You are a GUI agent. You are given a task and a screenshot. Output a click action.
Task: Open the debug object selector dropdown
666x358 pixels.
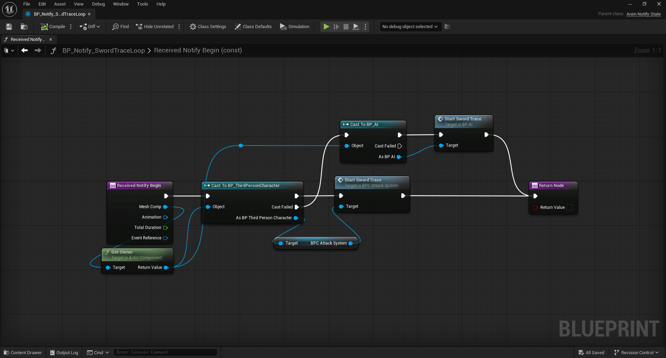pyautogui.click(x=411, y=27)
